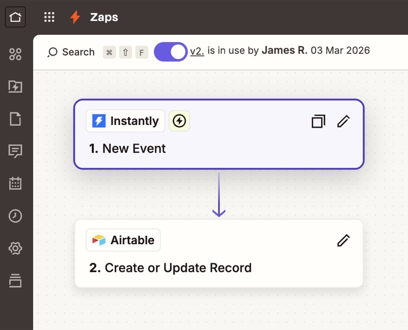Click the James R. user name
Viewport: 408px width, 330px height.
tap(284, 51)
